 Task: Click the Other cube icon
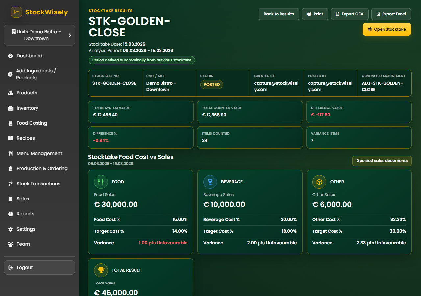pyautogui.click(x=319, y=182)
